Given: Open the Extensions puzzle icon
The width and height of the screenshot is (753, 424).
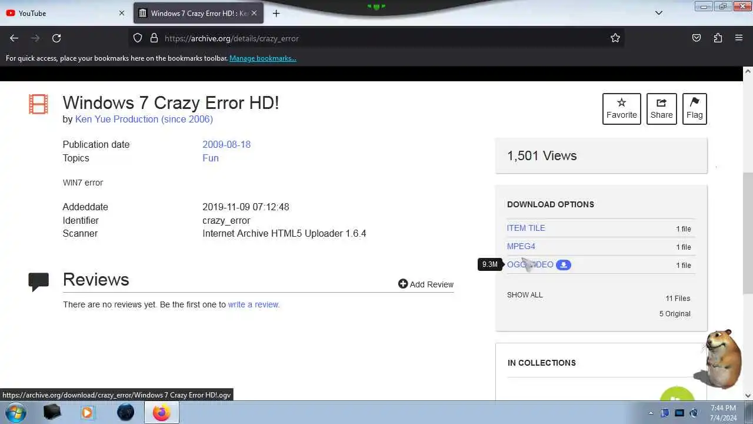Looking at the screenshot, I should 718,38.
